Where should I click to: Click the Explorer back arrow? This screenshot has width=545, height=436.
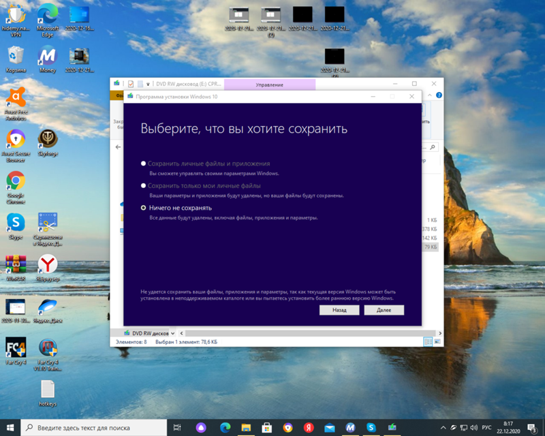point(118,147)
